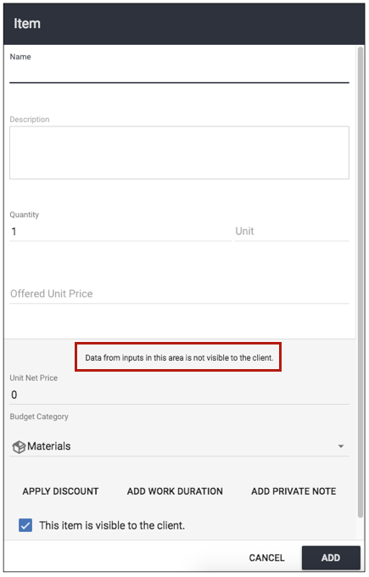This screenshot has width=369, height=577.
Task: Open the Budget Category dropdown arrow
Action: pos(341,446)
